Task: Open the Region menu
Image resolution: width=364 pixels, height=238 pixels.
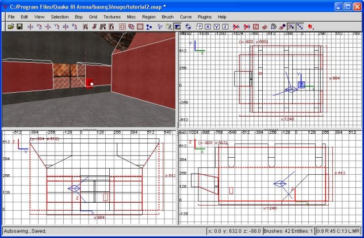Action: [x=149, y=17]
